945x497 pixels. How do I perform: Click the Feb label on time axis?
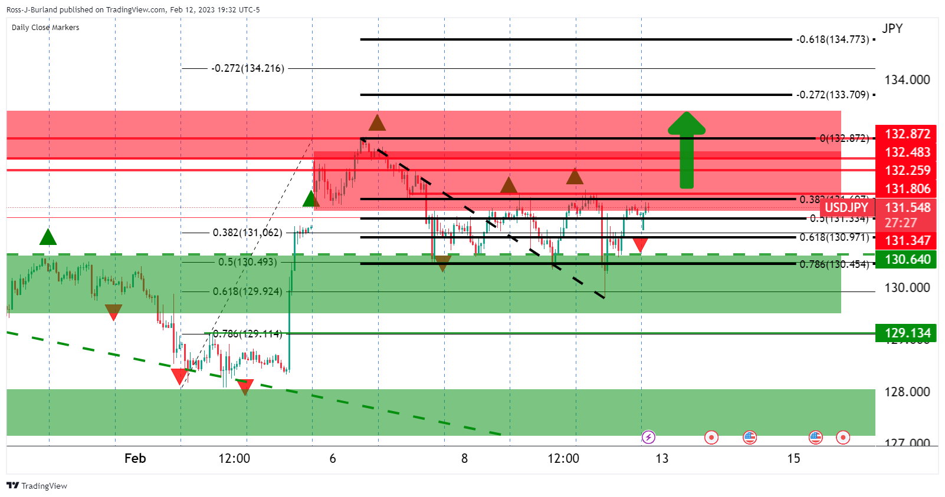pos(135,458)
